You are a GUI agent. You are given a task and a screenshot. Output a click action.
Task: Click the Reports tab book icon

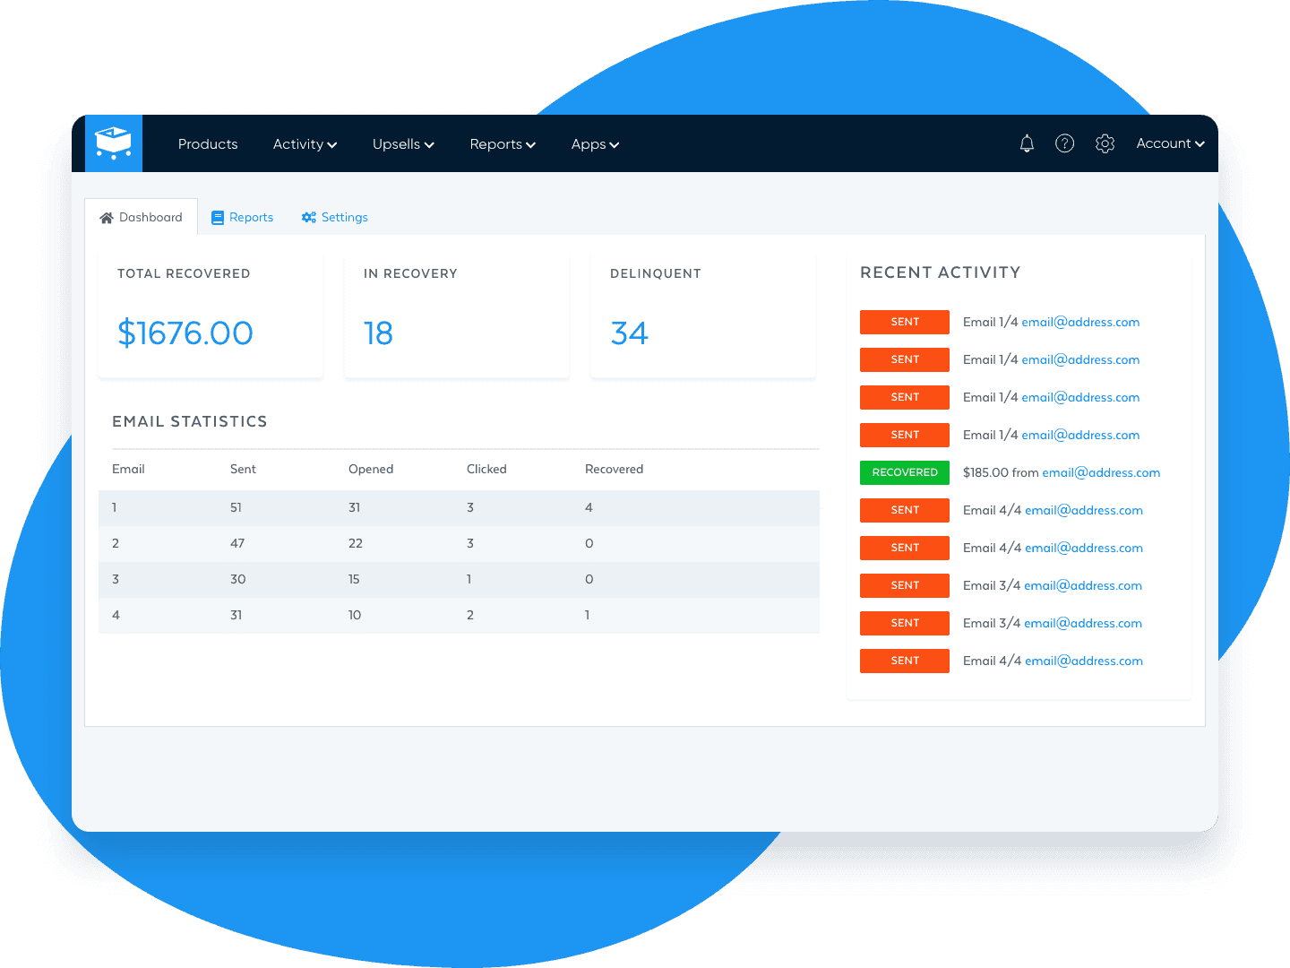(x=218, y=217)
